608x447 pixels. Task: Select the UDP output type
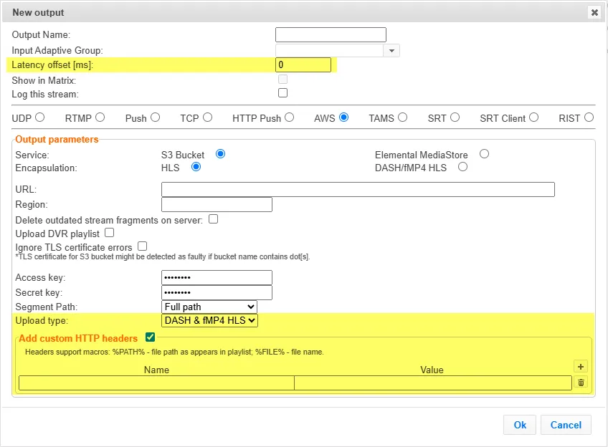pyautogui.click(x=40, y=117)
